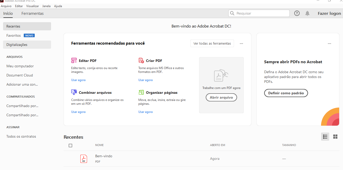Click the Bem-vindo PDF file icon
This screenshot has height=170, width=343.
pos(84,159)
